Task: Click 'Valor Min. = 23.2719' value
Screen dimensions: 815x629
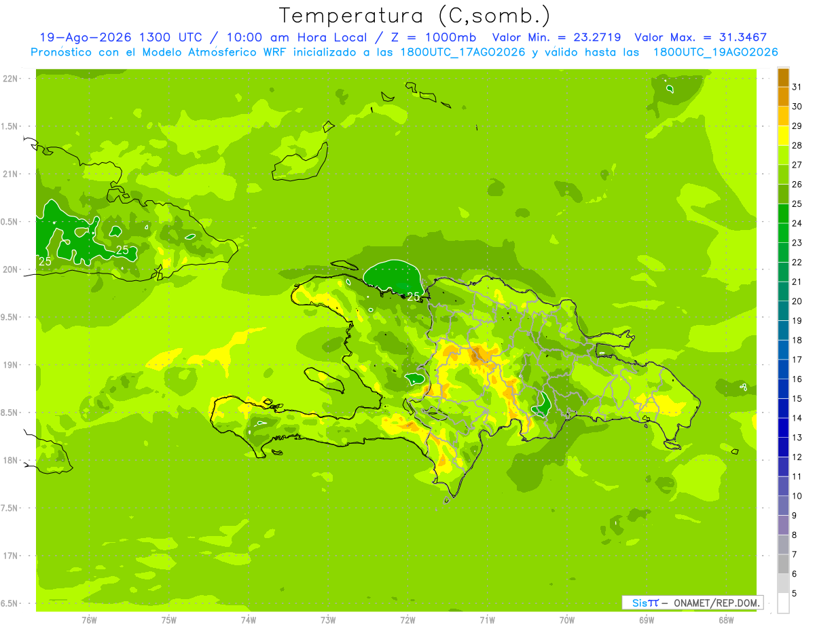Action: [x=556, y=37]
